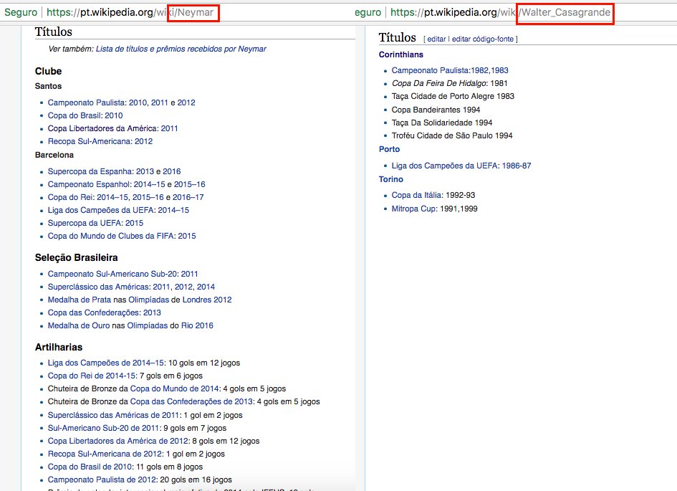Click the 'Seleção Brasileira' section heading

(x=76, y=258)
